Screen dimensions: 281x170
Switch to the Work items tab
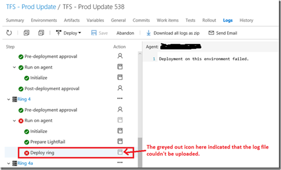point(167,21)
